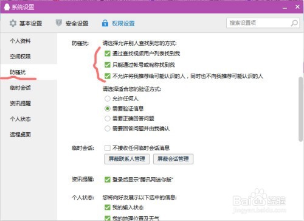Open 个人状态 sidebar section
This screenshot has width=304, height=221.
point(20,119)
